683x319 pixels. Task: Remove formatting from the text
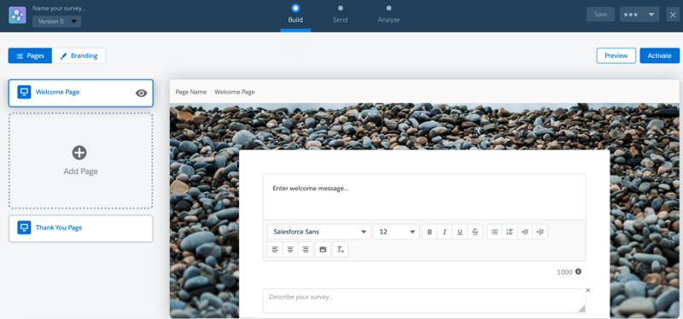tap(341, 249)
